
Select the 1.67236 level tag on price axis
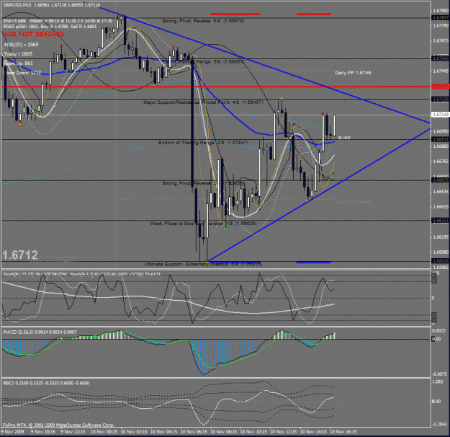coord(441,100)
